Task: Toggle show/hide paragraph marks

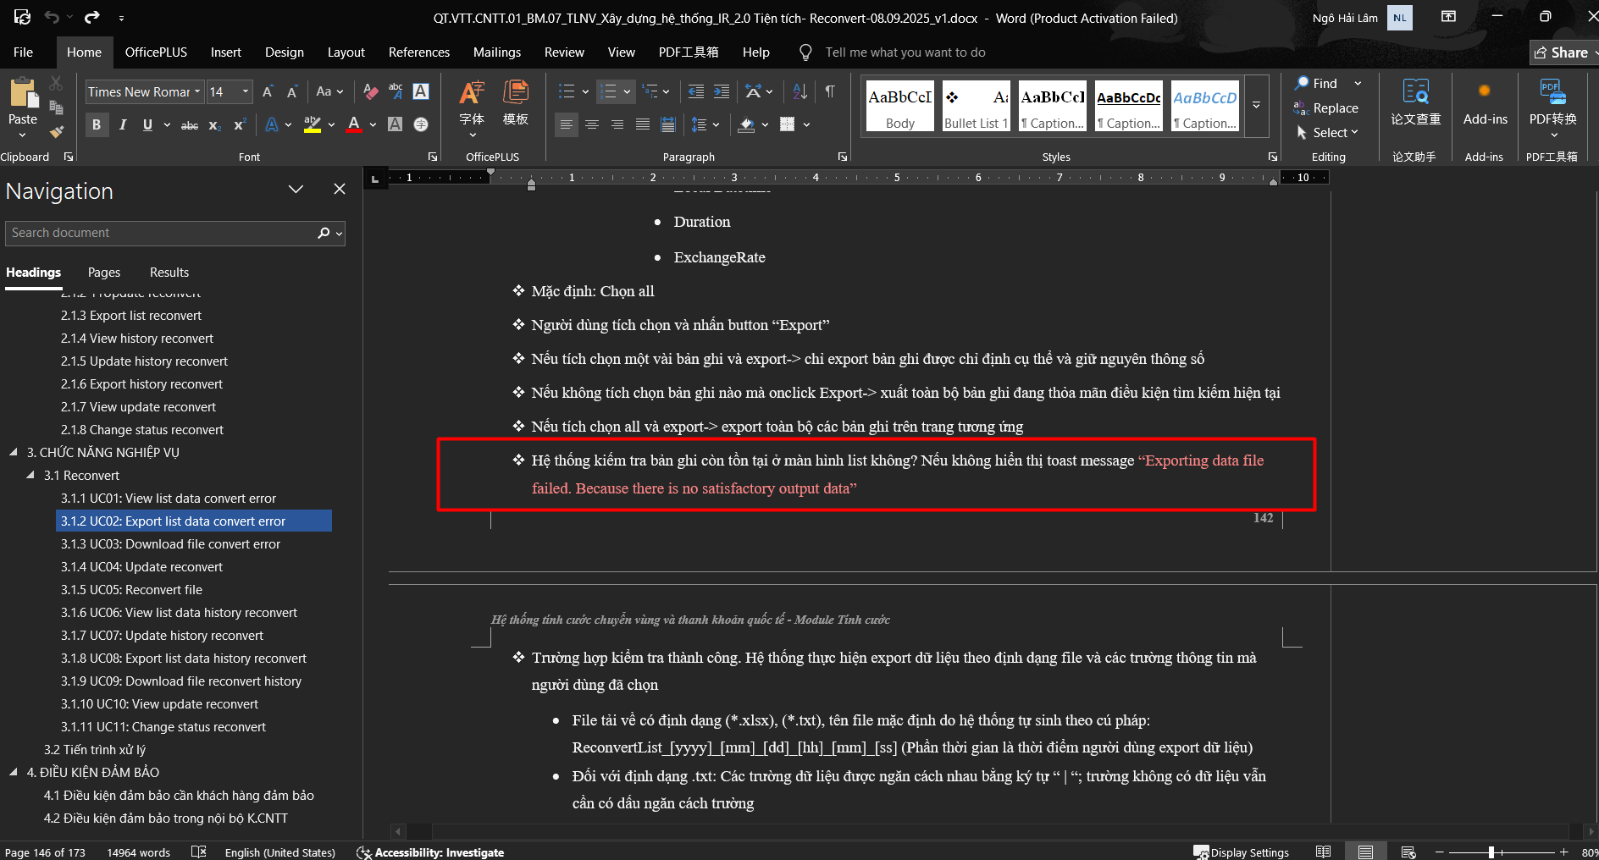Action: [830, 91]
